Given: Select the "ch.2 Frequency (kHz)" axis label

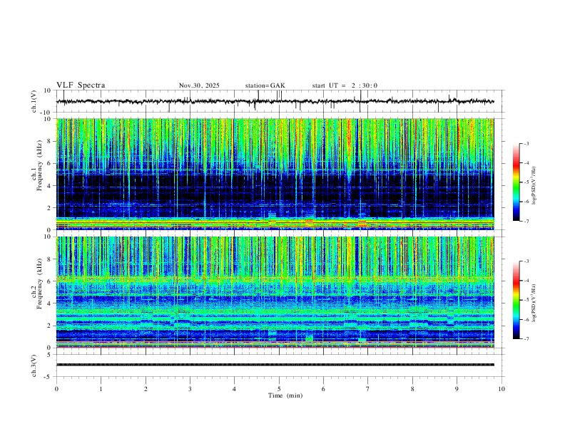Looking at the screenshot, I should [37, 283].
